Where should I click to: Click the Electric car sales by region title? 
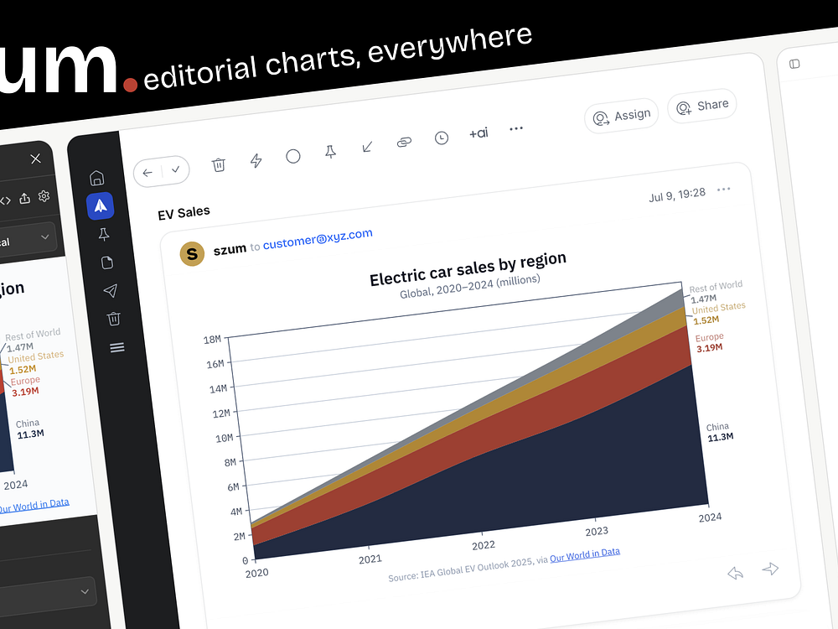click(x=468, y=269)
